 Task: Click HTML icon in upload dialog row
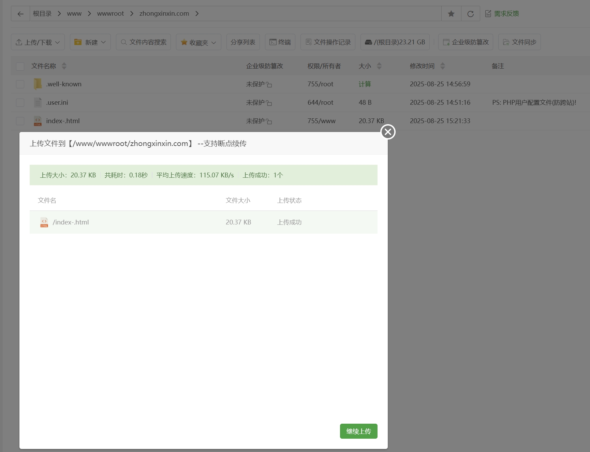[x=44, y=222]
